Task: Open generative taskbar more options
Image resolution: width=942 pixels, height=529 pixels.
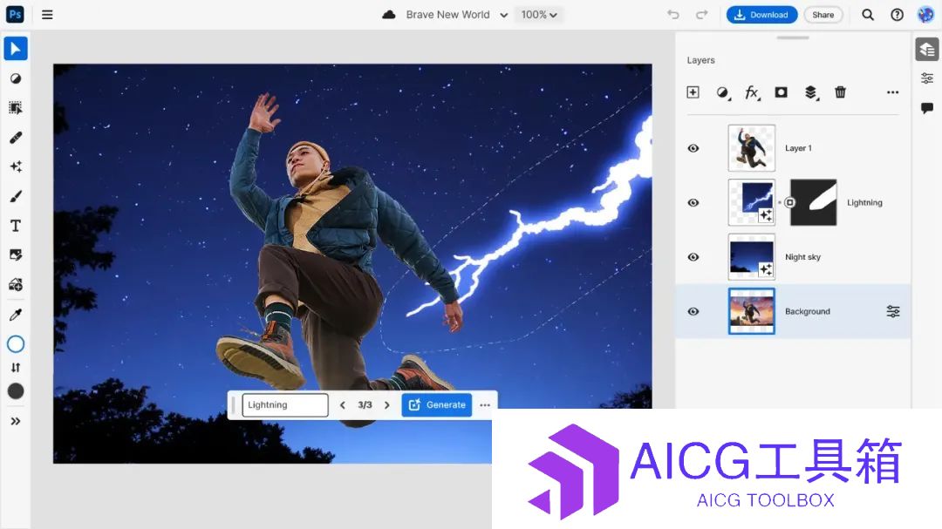Action: (485, 405)
